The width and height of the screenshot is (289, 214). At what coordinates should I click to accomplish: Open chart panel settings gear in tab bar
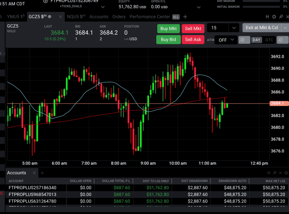coord(274,17)
